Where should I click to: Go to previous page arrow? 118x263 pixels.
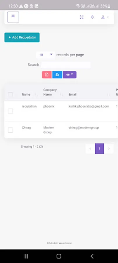click(x=90, y=149)
